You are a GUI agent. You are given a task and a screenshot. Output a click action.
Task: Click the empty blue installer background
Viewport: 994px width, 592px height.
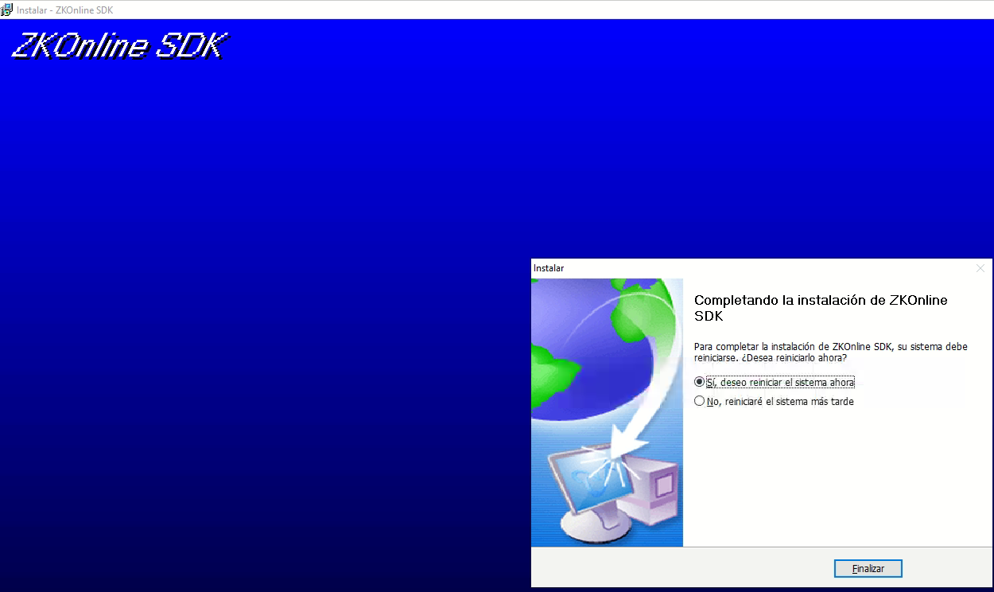click(262, 318)
